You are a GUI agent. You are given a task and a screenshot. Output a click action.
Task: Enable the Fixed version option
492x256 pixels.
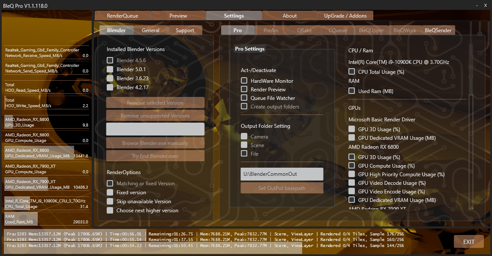pyautogui.click(x=110, y=192)
